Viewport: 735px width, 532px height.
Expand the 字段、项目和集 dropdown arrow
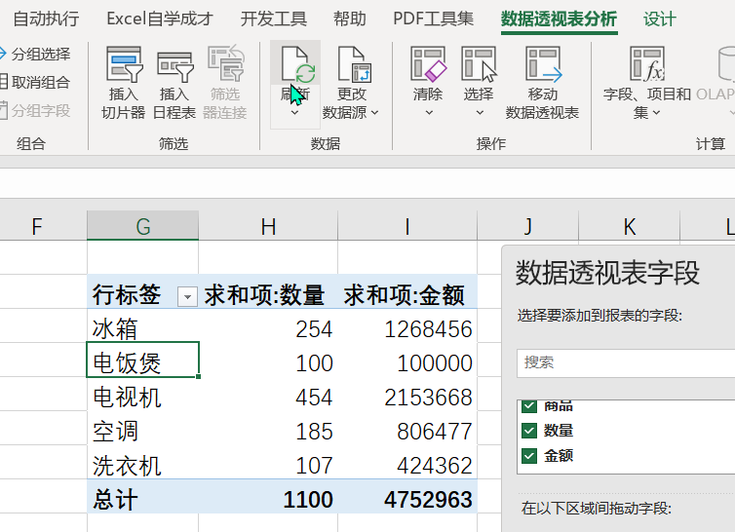pyautogui.click(x=656, y=112)
